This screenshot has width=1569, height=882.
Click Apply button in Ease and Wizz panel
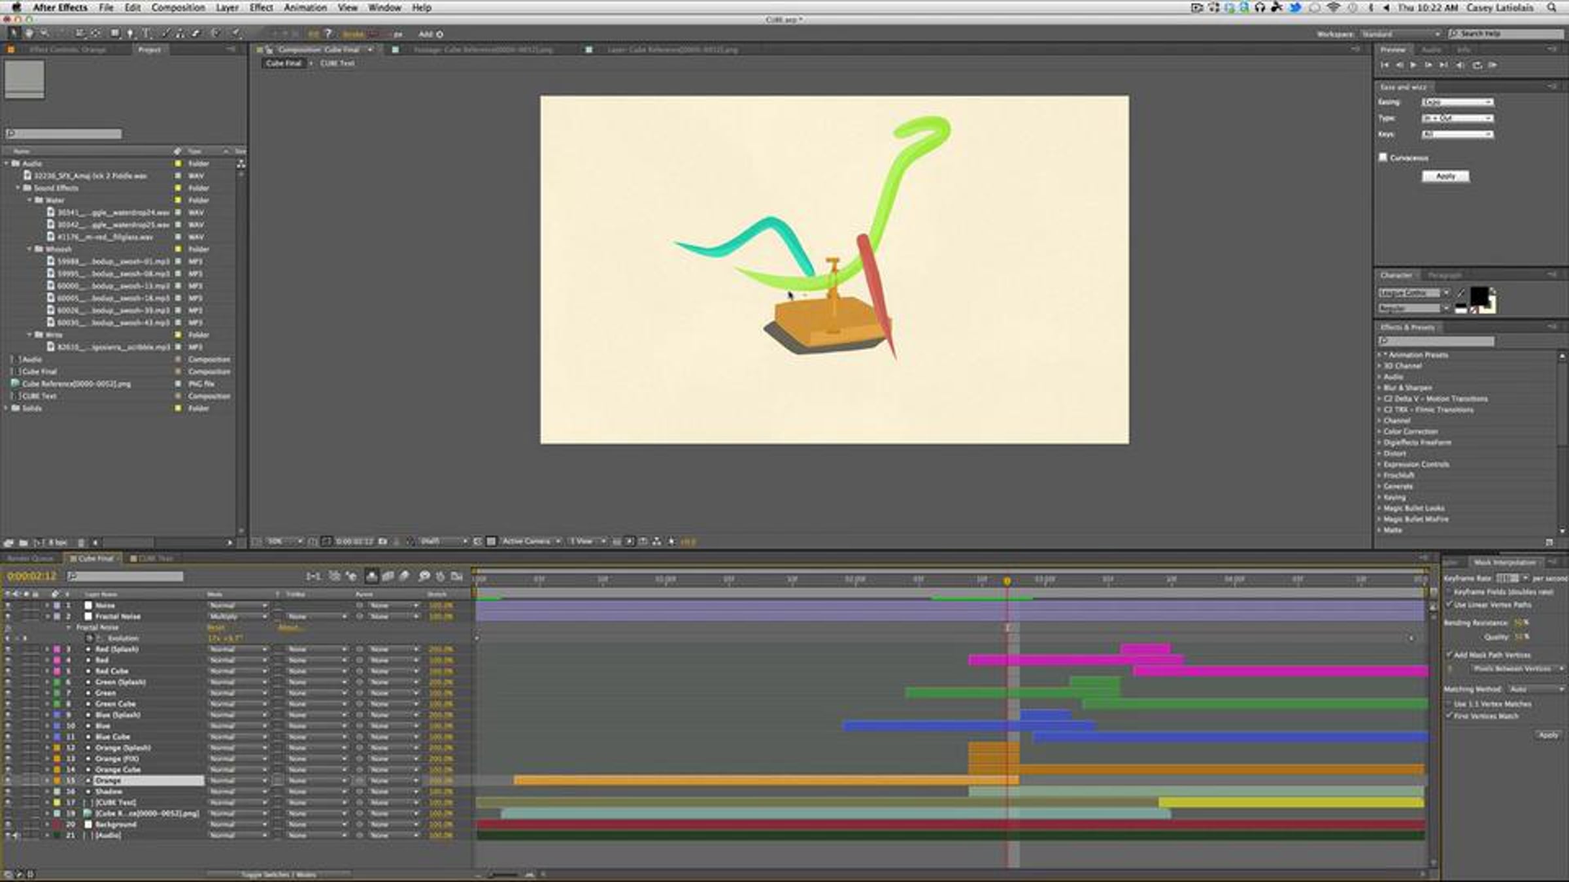pyautogui.click(x=1445, y=176)
